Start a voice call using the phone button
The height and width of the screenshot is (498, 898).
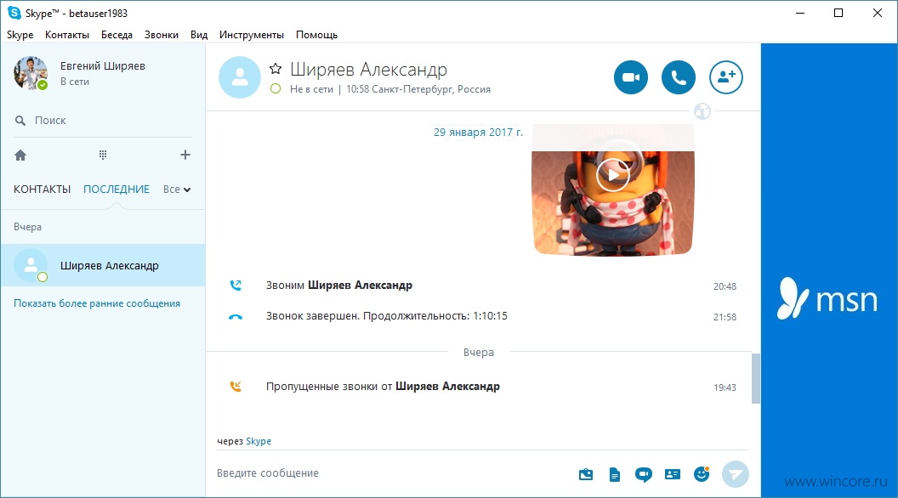(678, 76)
